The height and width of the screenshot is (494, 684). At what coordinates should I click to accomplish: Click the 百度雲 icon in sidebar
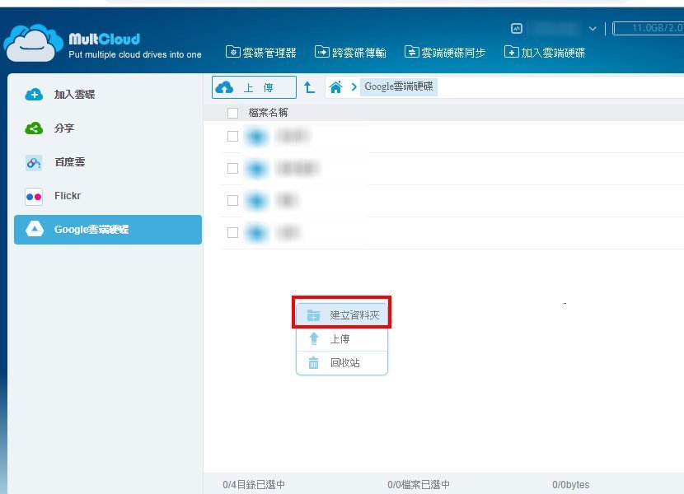[x=34, y=163]
